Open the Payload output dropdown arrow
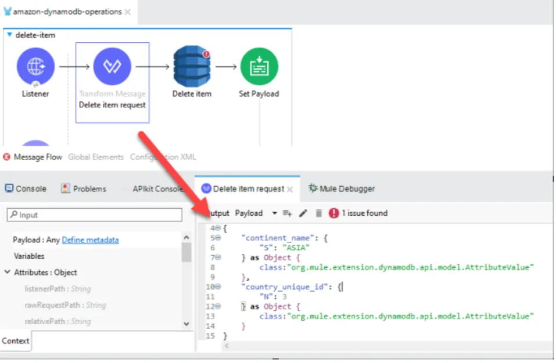The height and width of the screenshot is (363, 556). 274,213
